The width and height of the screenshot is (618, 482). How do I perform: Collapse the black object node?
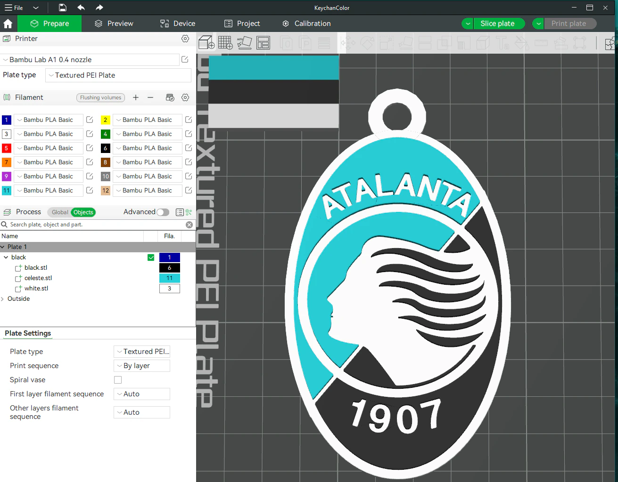[x=6, y=257]
